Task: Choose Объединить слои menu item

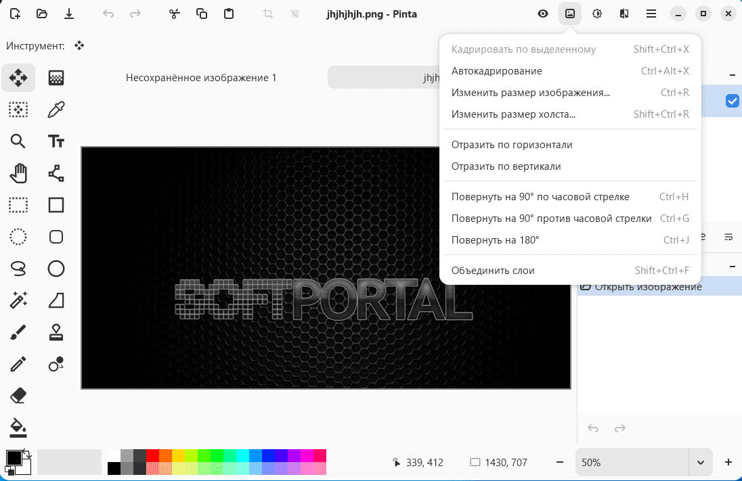Action: tap(570, 271)
